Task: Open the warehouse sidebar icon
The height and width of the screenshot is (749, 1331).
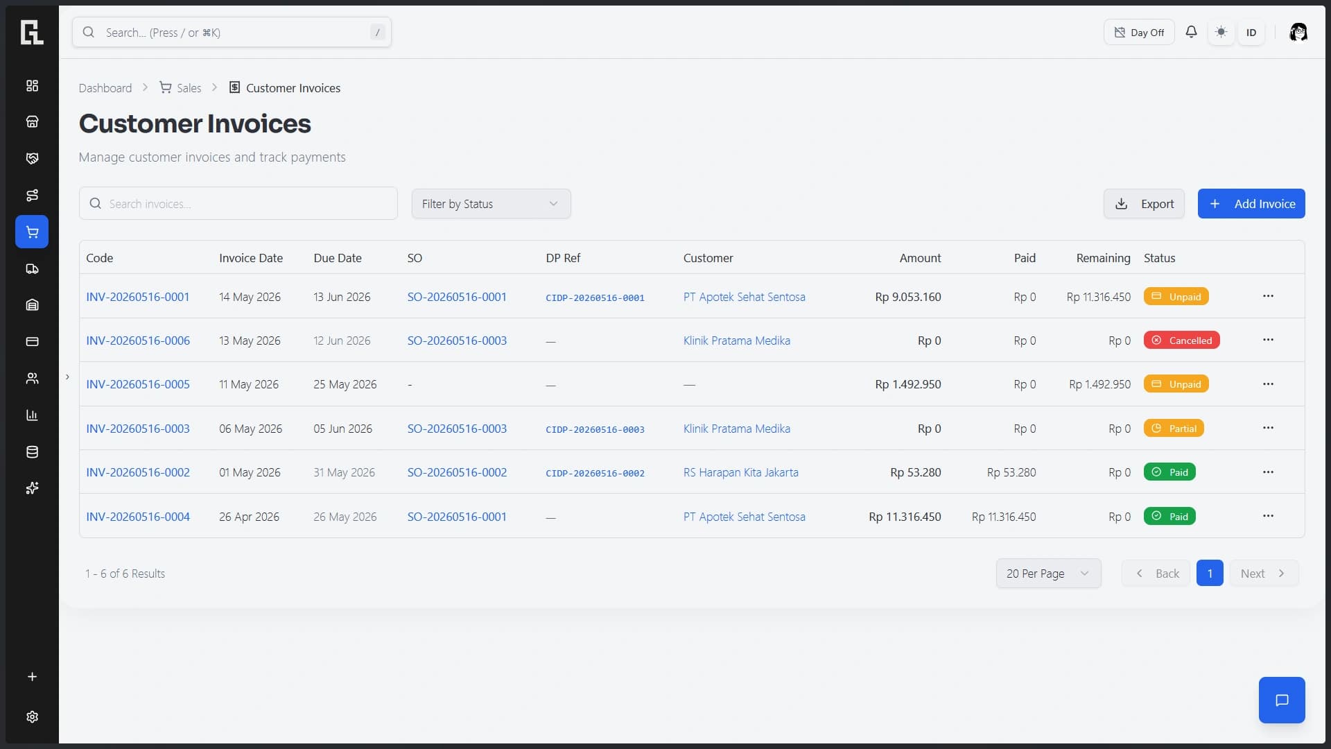Action: click(x=32, y=304)
